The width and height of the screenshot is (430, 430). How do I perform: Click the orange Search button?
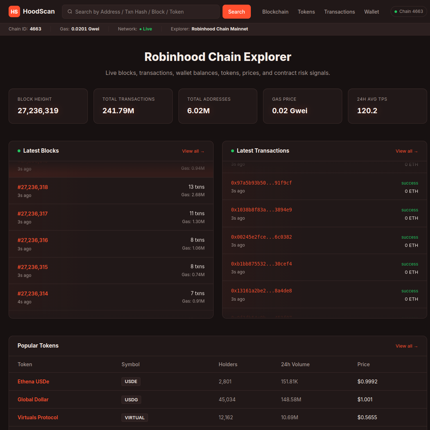[x=236, y=12]
